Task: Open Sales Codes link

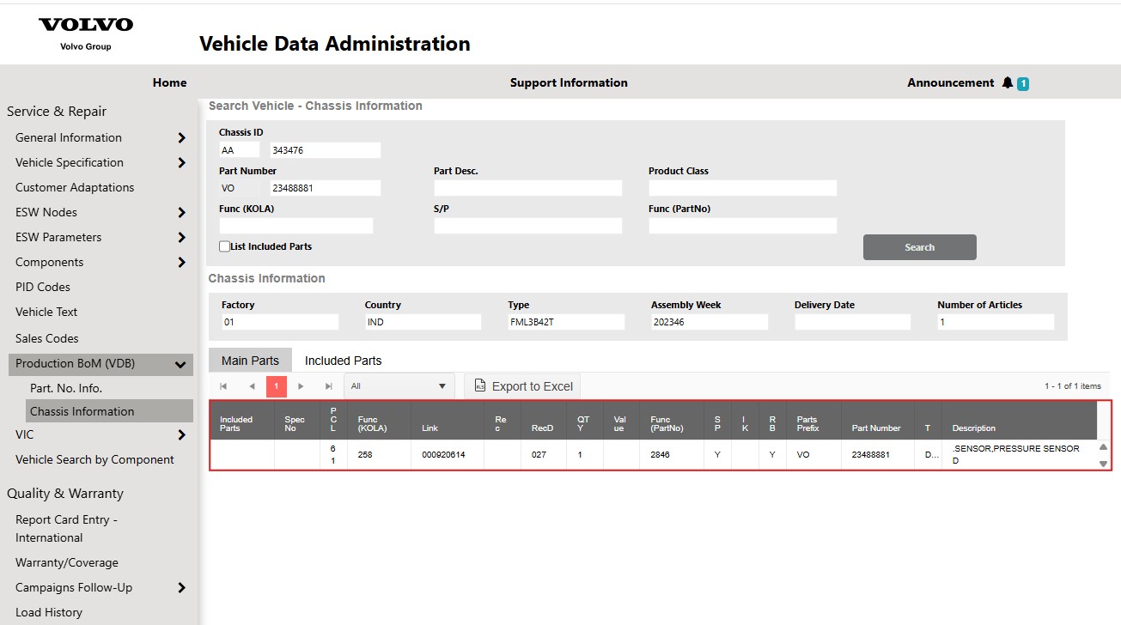Action: [46, 338]
